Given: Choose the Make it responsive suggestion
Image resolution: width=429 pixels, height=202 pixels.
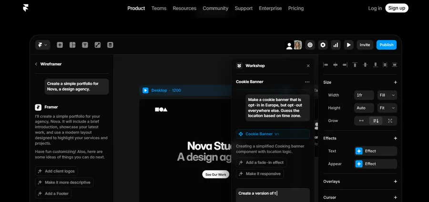Looking at the screenshot, I should (260, 174).
